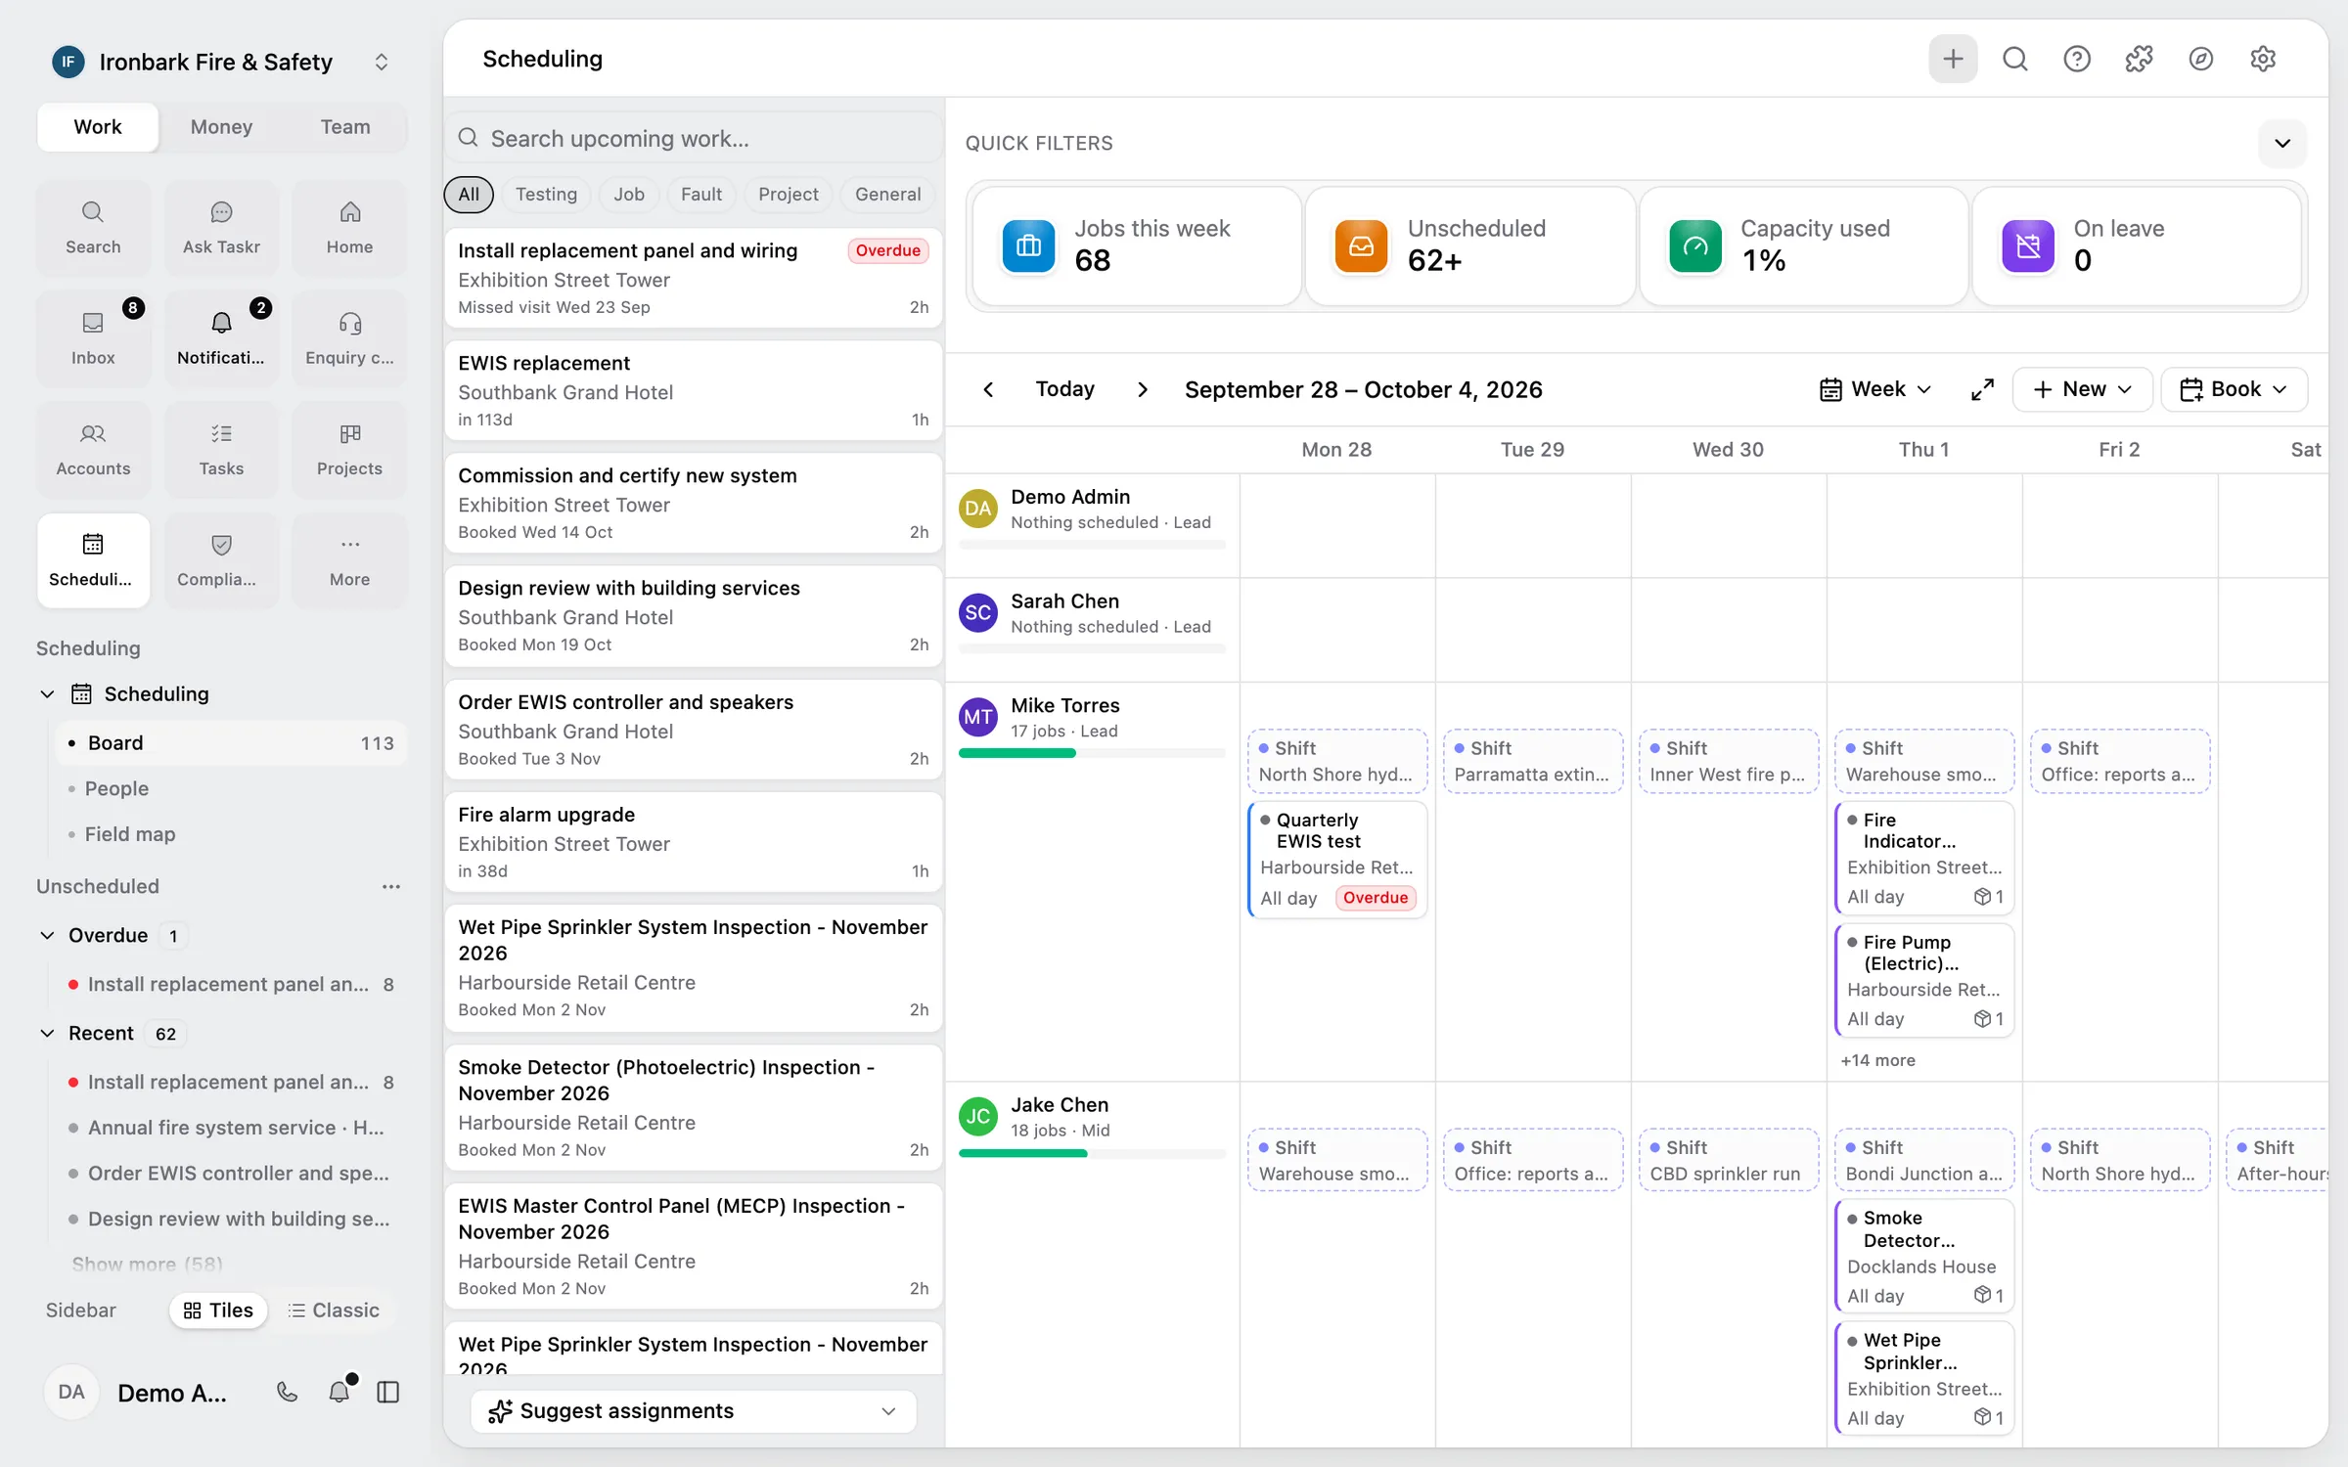Viewport: 2348px width, 1467px height.
Task: Select the Project filter chip
Action: coord(788,194)
